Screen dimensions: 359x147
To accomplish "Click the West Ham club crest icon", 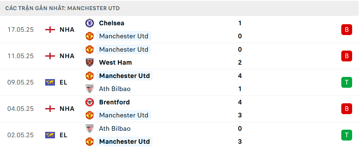I will pyautogui.click(x=90, y=62).
